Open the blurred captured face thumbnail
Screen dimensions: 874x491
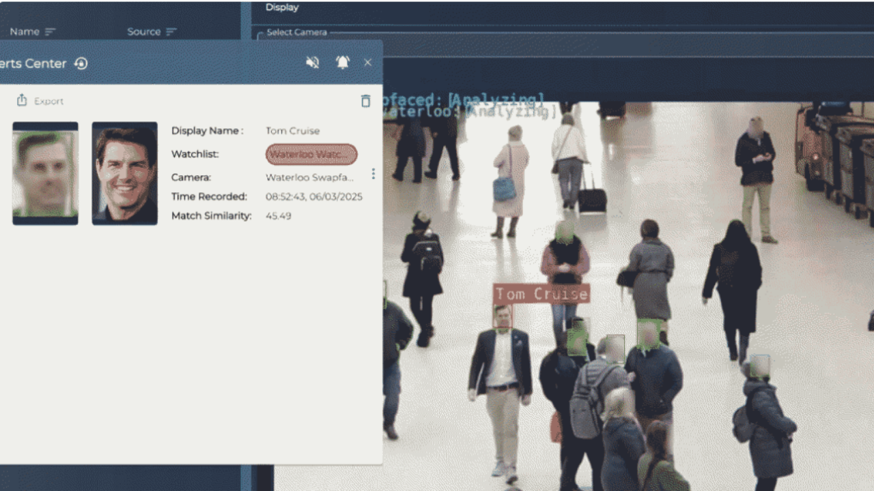click(x=45, y=173)
